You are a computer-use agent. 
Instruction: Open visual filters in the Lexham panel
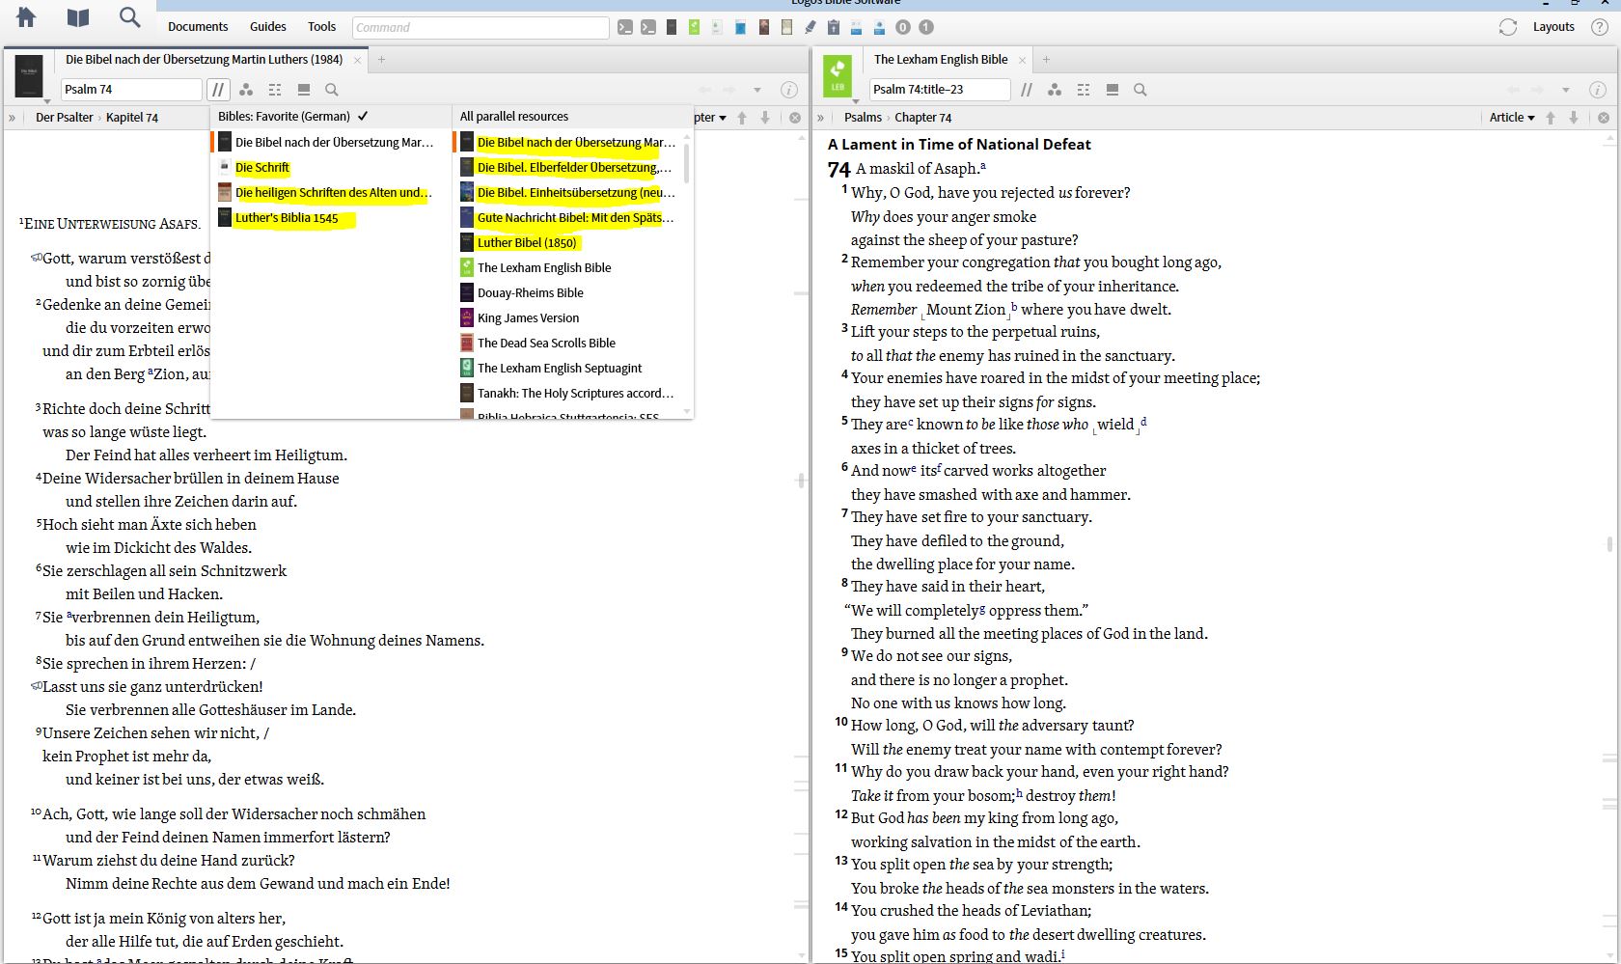1055,90
